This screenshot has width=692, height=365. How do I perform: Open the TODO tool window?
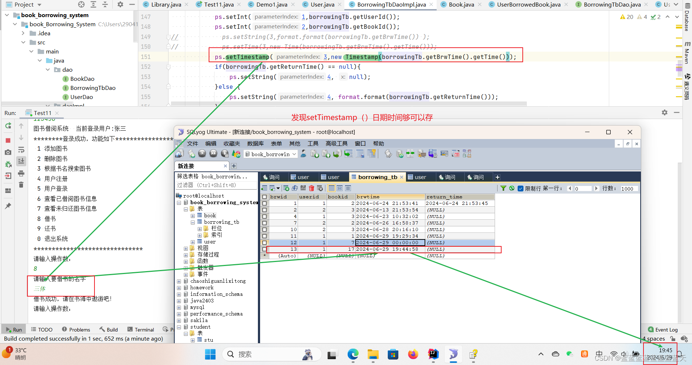tap(42, 329)
